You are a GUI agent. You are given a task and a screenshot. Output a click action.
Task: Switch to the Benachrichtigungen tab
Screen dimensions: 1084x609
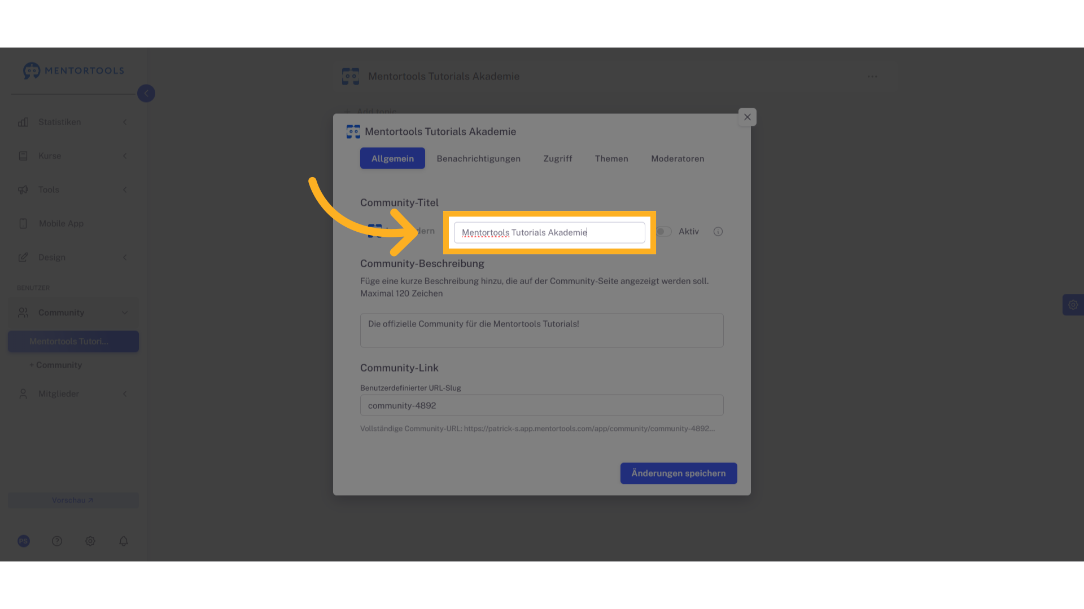[479, 158]
